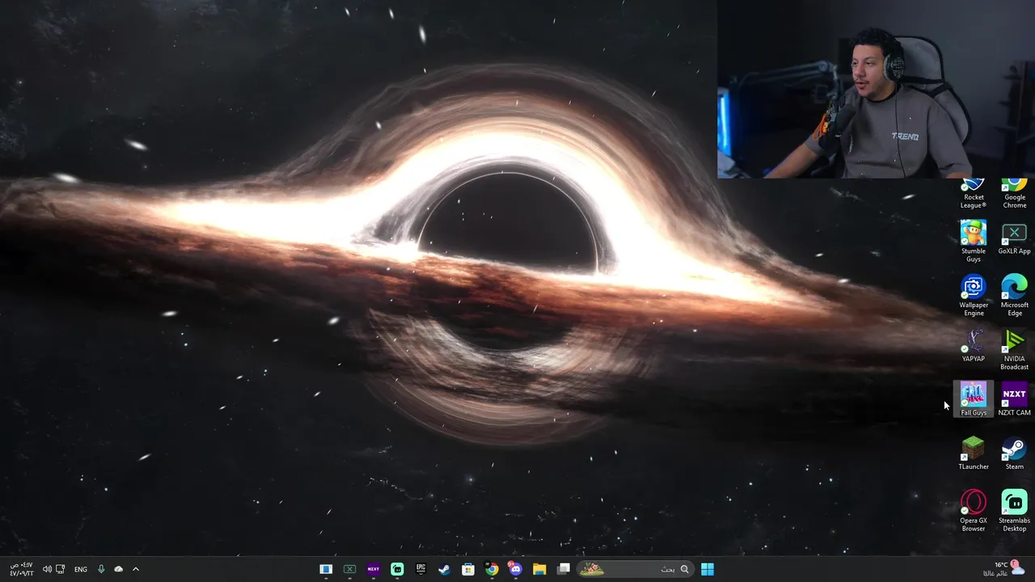Open the YAPYAP desktop icon
Image resolution: width=1035 pixels, height=582 pixels.
click(974, 346)
